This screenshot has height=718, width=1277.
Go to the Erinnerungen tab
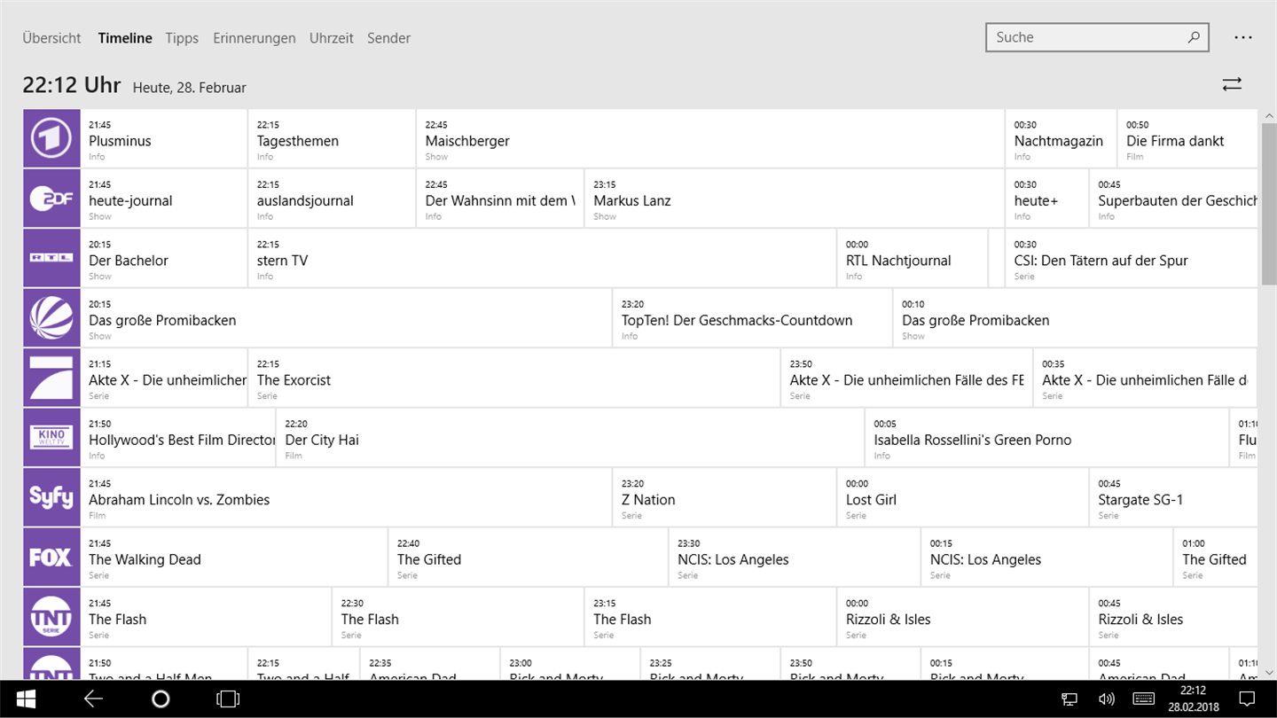(254, 38)
